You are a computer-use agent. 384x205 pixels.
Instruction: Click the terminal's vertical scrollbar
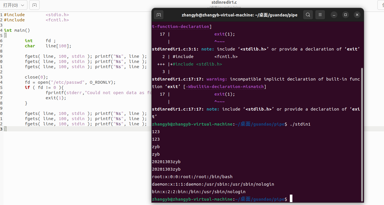pos(362,134)
